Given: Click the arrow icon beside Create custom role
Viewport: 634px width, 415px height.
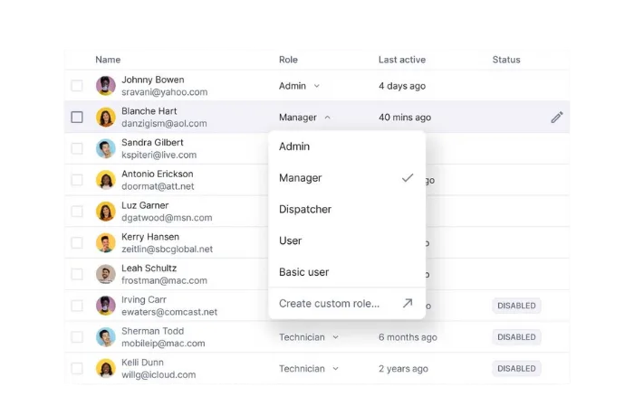Looking at the screenshot, I should pyautogui.click(x=407, y=304).
